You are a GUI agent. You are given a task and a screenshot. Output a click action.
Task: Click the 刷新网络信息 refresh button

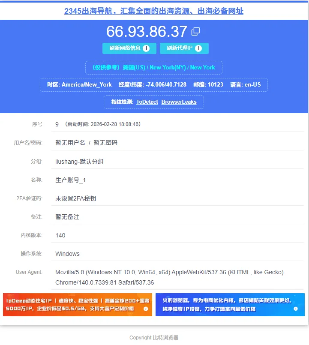[x=129, y=48]
